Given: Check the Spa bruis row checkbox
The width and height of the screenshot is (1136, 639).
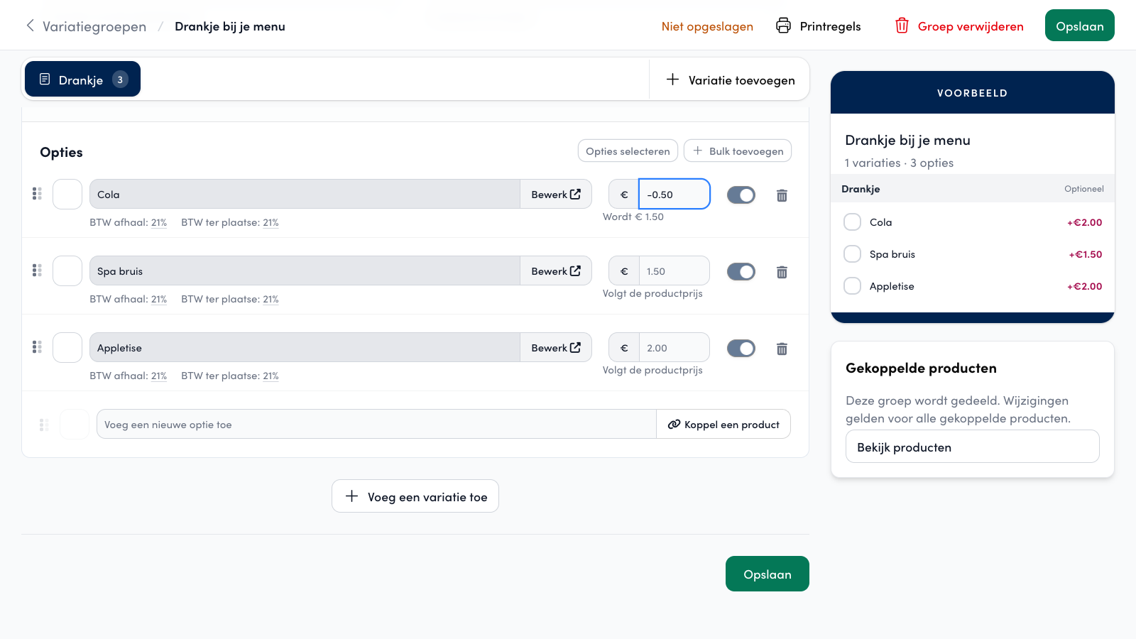Looking at the screenshot, I should coord(67,271).
